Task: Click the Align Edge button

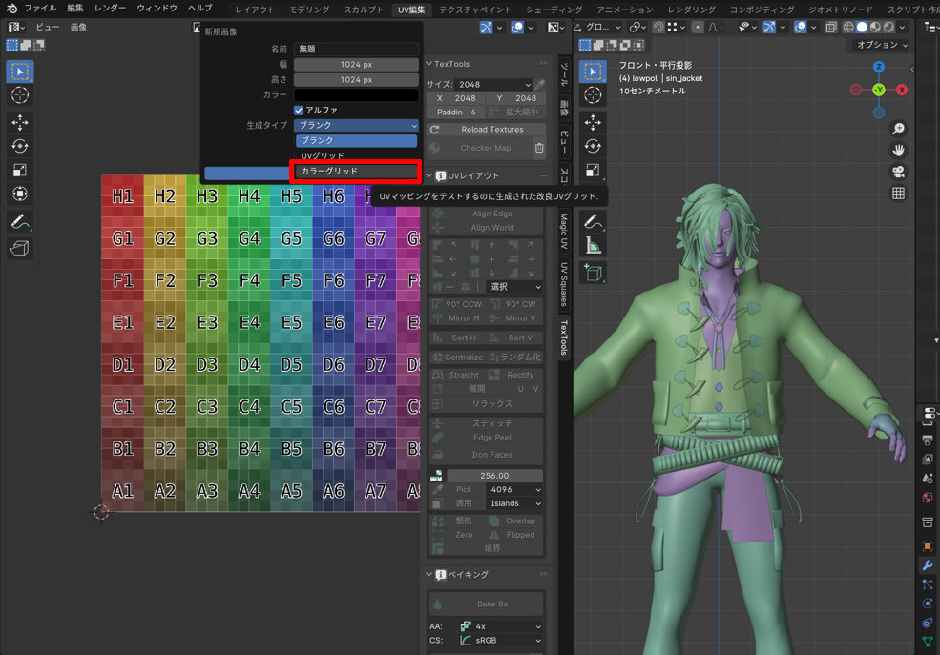Action: tap(486, 214)
